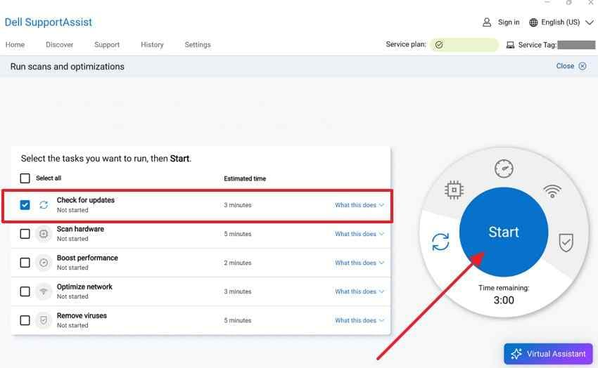Expand What this does for Optimize network
Image resolution: width=598 pixels, height=368 pixels.
[360, 291]
